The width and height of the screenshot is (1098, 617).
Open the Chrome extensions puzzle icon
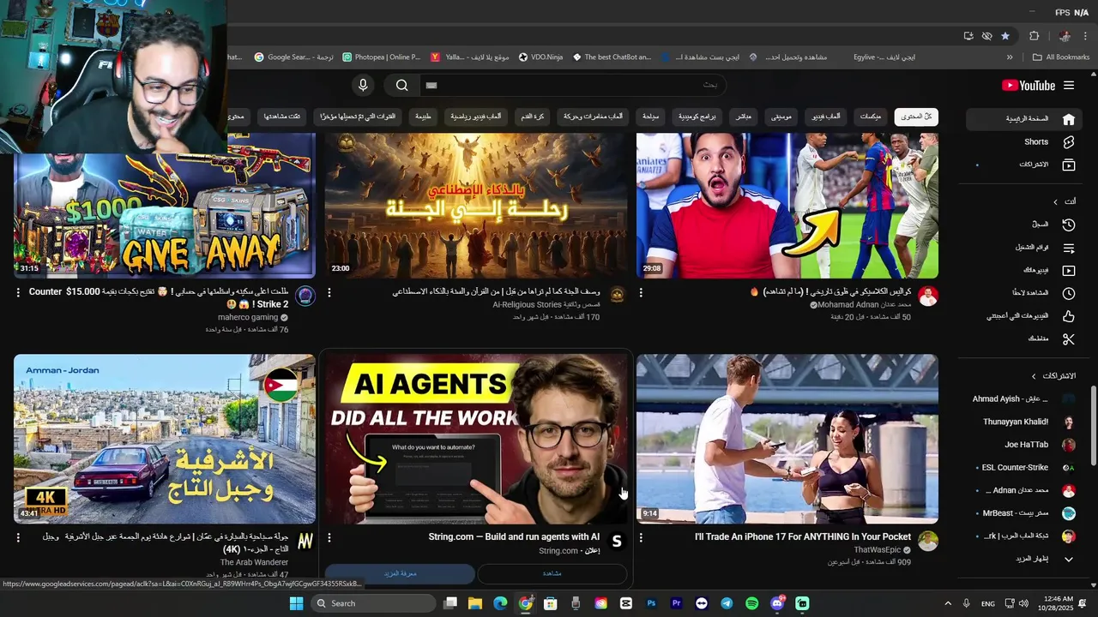1034,36
